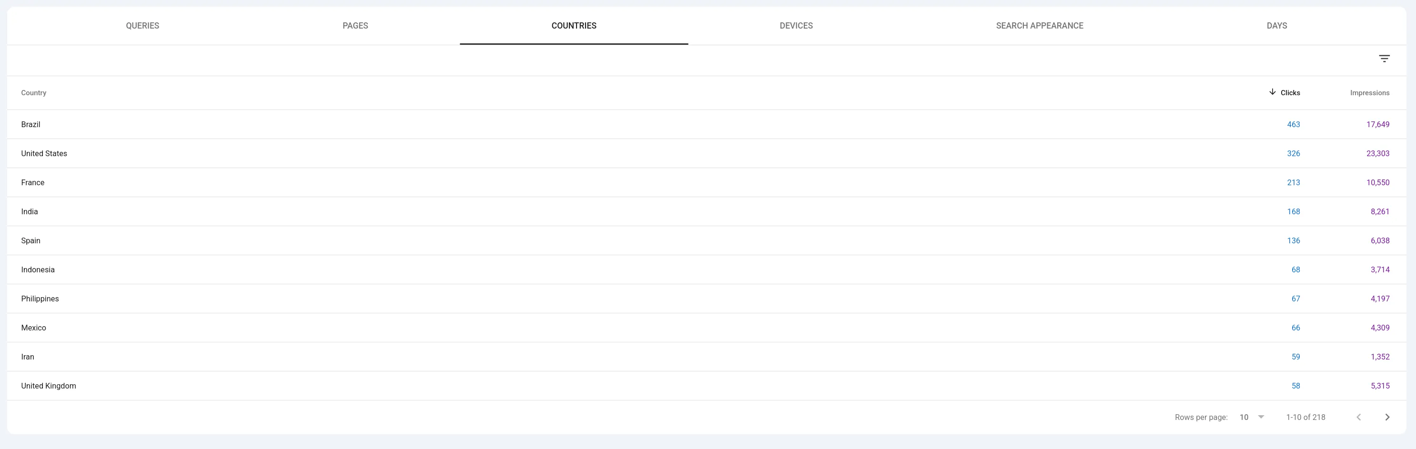Click Mexico's 4,309 impressions value
The width and height of the screenshot is (1416, 449).
click(1380, 329)
